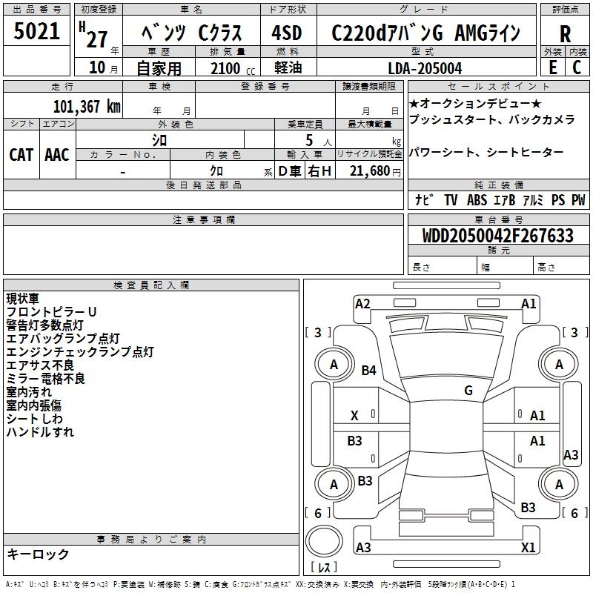The height and width of the screenshot is (593, 593).
Task: Click プッシュスタート、バックカメラ line
Action: 491,119
